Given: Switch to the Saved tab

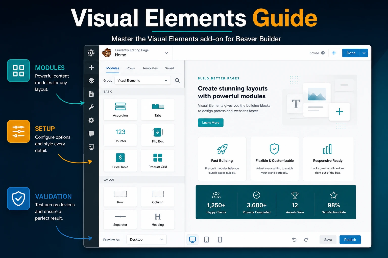Looking at the screenshot, I should tap(169, 68).
